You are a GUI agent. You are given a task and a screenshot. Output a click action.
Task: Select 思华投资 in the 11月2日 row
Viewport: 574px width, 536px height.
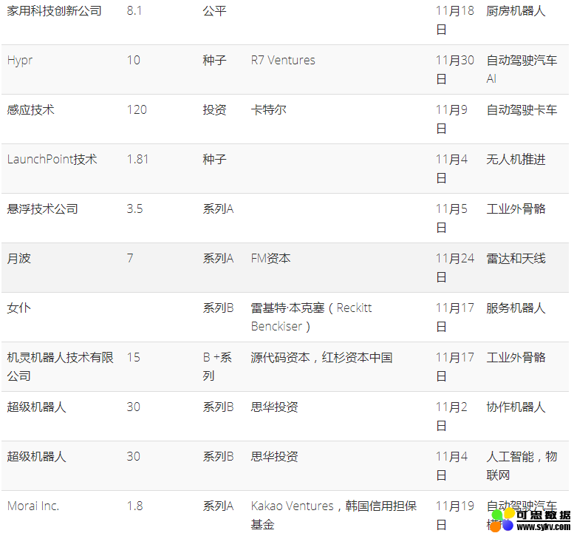(275, 407)
